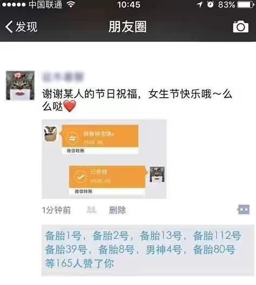Screen dimensions: 256x285
Task: Open liker 备胎80号 profile
Action: pyautogui.click(x=214, y=249)
